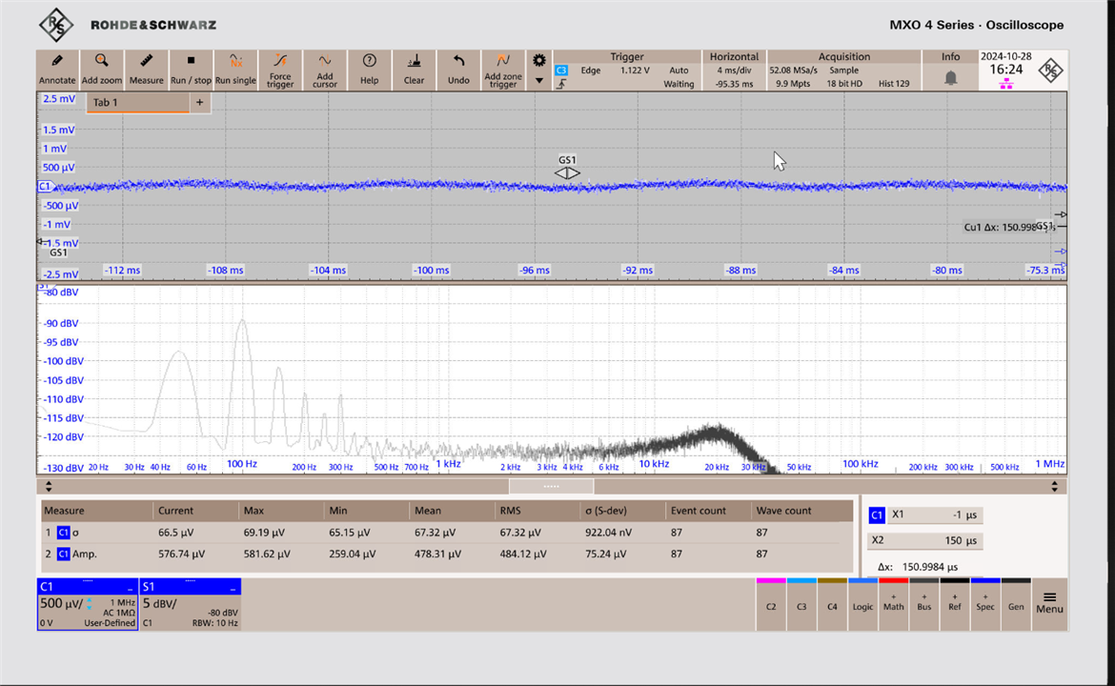Viewport: 1115px width, 686px height.
Task: Enable channel C2
Action: click(x=771, y=604)
